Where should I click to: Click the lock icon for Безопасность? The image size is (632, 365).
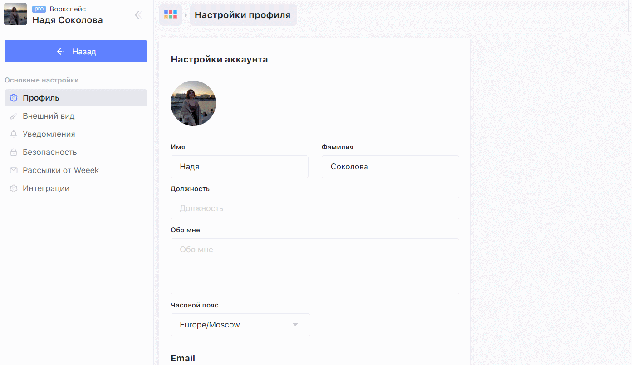[x=14, y=152]
